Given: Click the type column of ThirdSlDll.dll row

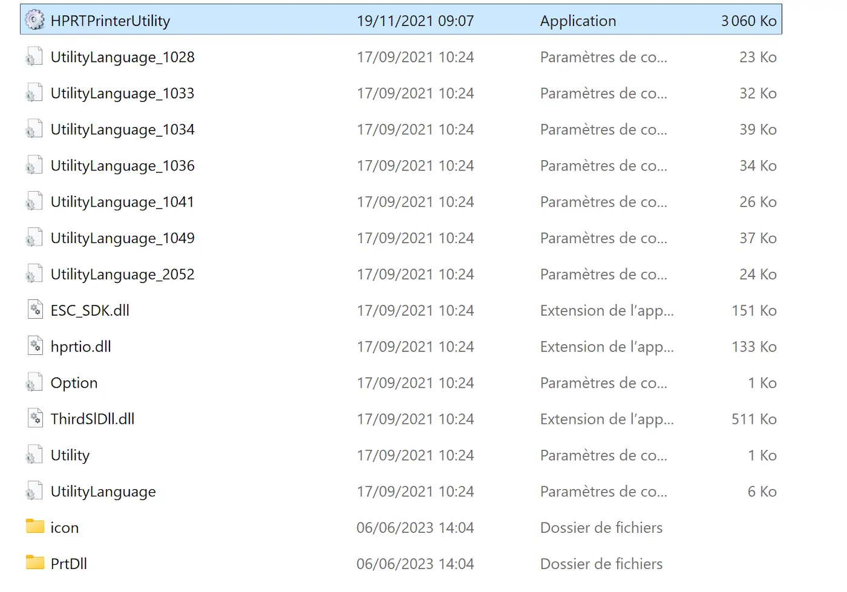Looking at the screenshot, I should point(607,420).
